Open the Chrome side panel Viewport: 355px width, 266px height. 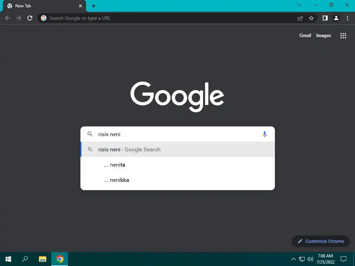point(325,18)
